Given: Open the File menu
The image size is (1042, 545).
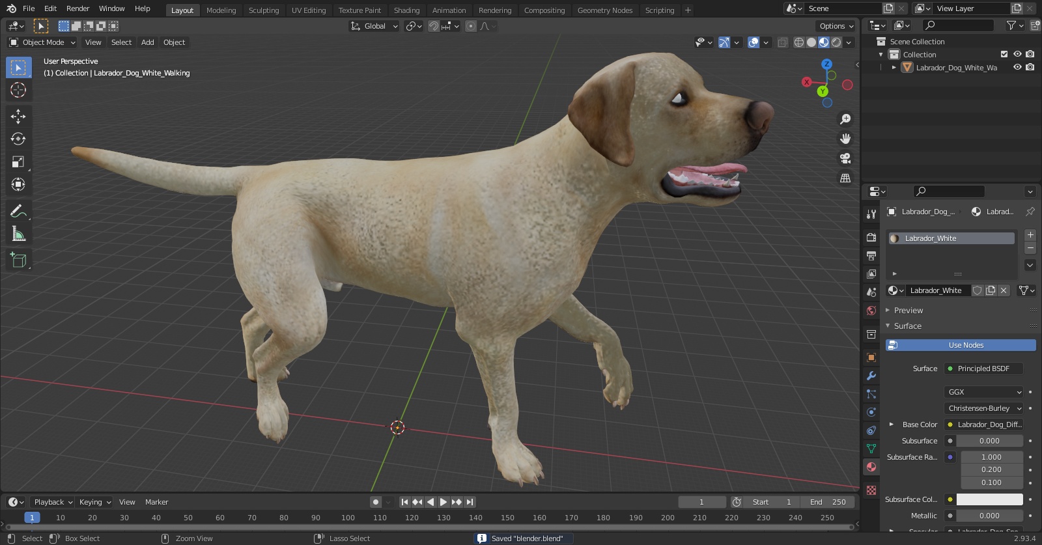Looking at the screenshot, I should [29, 8].
